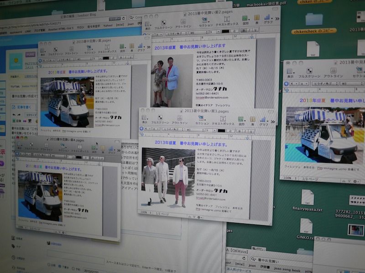The image size is (365, 273).
Task: Open Shapes (図形) dropdown in 案3.pages
Action: click(x=241, y=121)
